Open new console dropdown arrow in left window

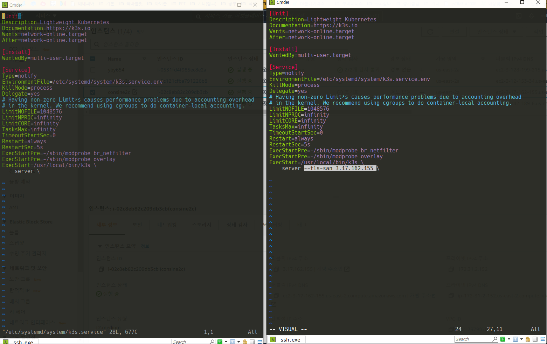coord(226,342)
